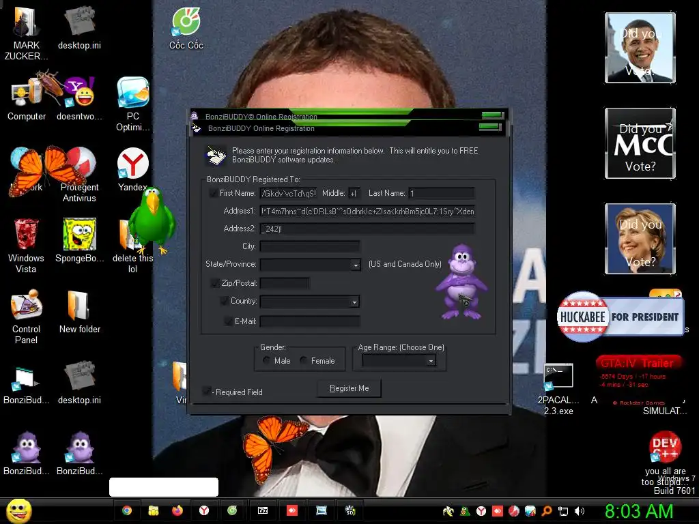This screenshot has width=699, height=524.
Task: Click the E-Mail input field
Action: (x=310, y=321)
